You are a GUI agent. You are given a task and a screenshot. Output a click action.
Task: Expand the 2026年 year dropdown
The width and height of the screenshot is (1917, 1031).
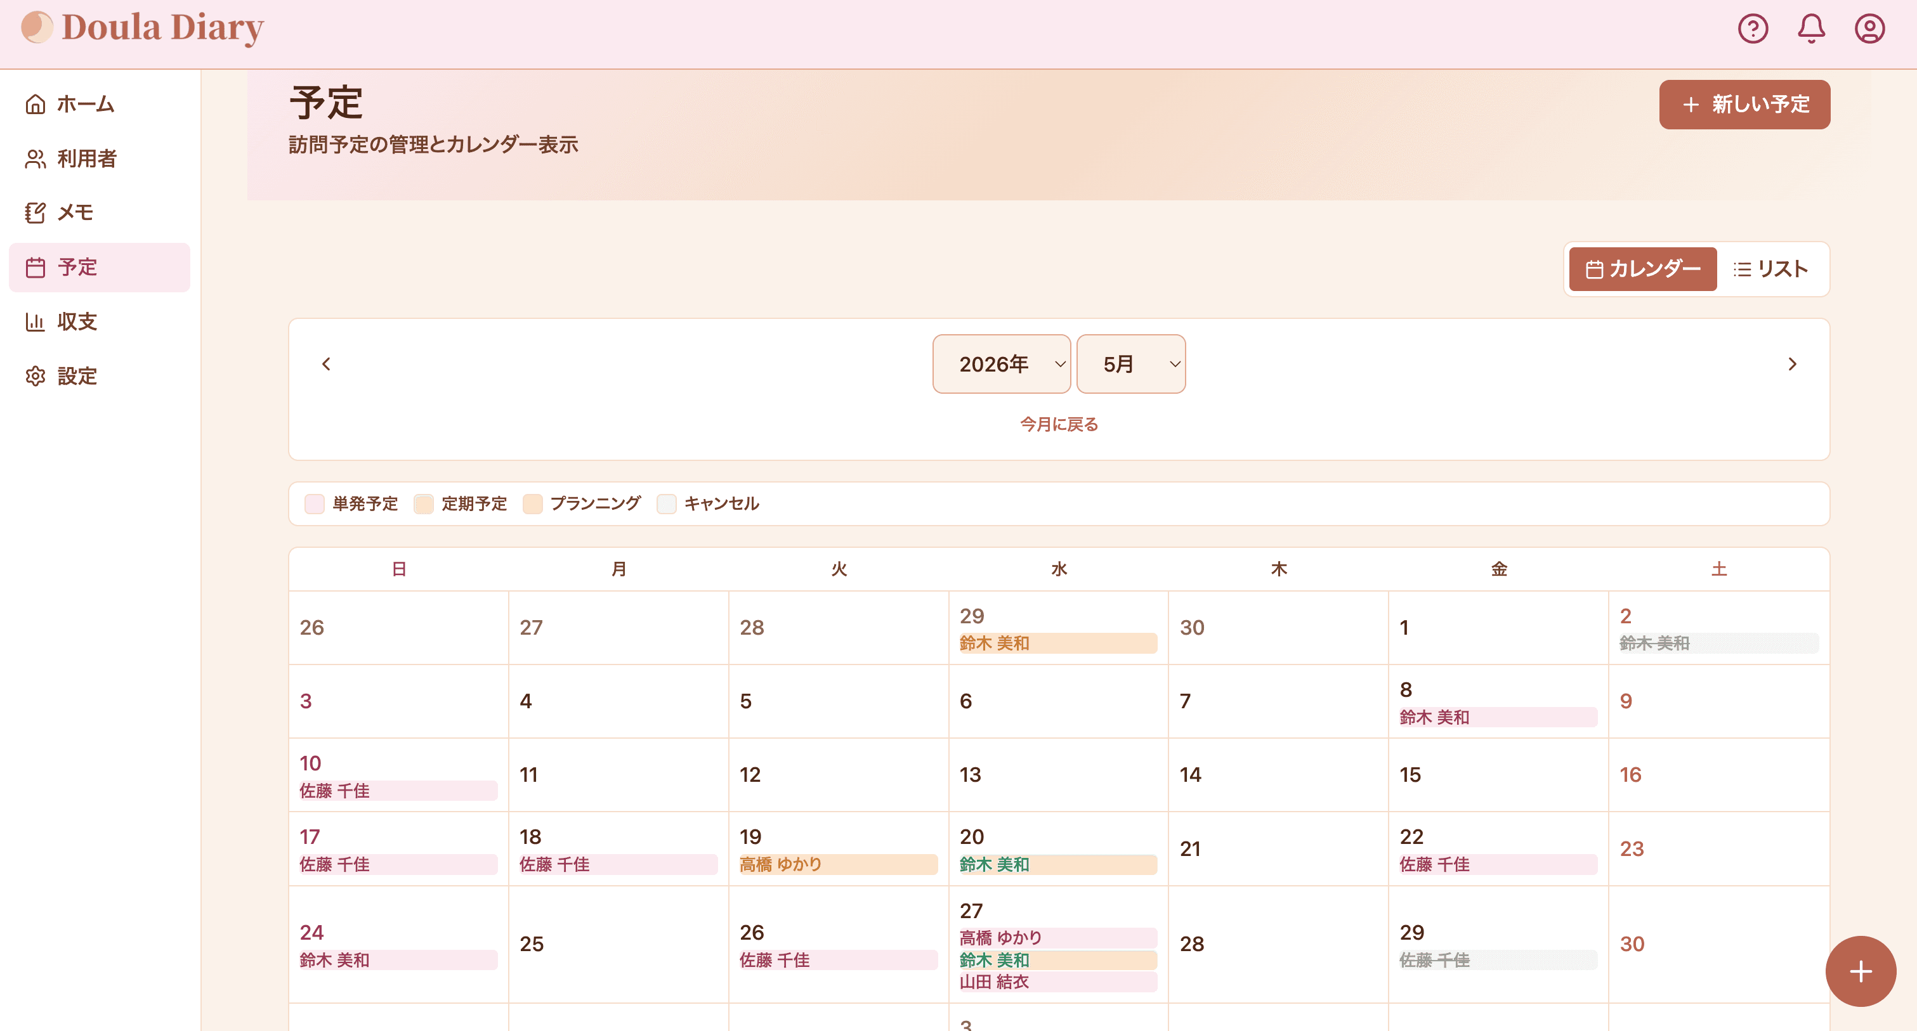pyautogui.click(x=1001, y=364)
